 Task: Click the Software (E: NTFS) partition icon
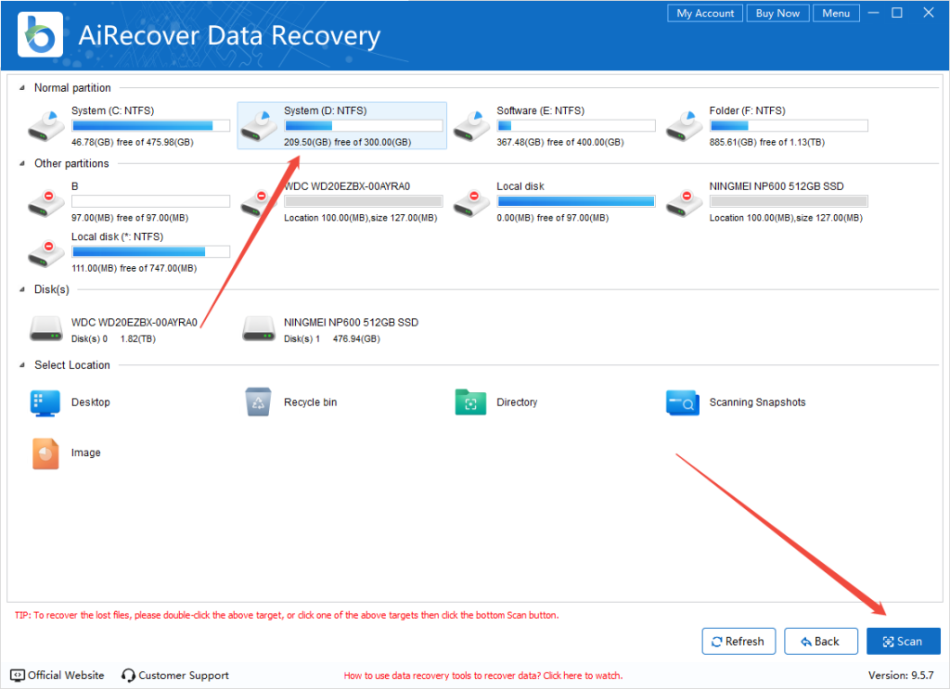coord(471,125)
